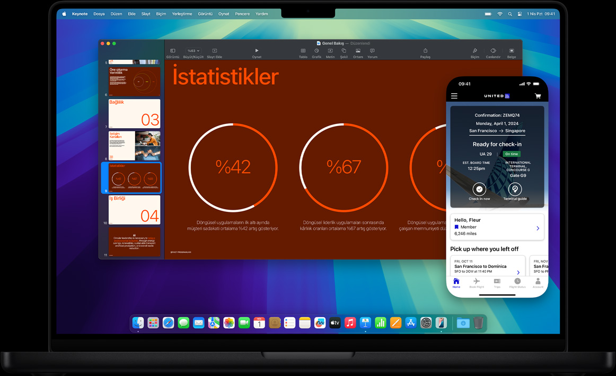The image size is (616, 376).
Task: Open iPhone Mirroring from the Dock
Action: click(441, 323)
